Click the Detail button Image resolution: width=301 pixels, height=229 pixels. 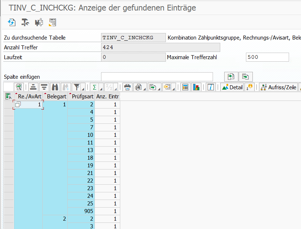coord(232,87)
